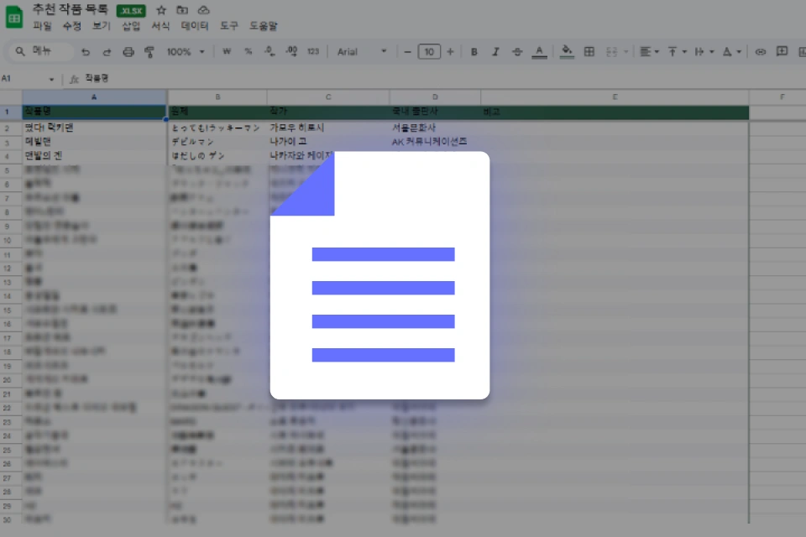Decrease decimal places
806x537 pixels.
(x=270, y=52)
